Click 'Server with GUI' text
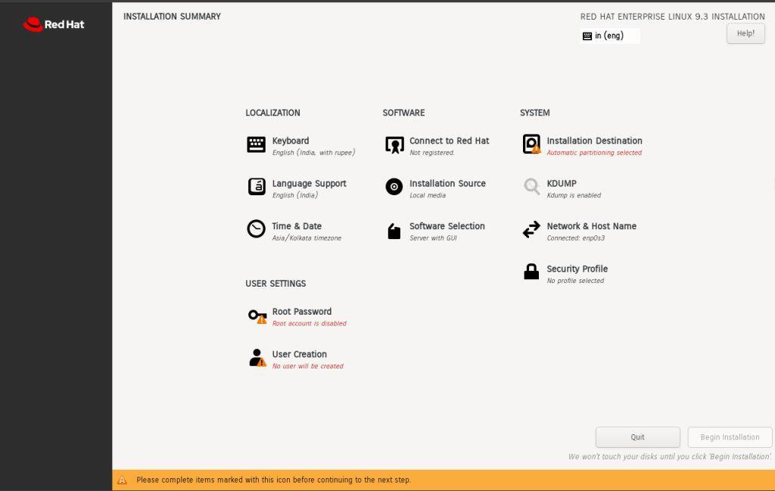 click(x=433, y=238)
